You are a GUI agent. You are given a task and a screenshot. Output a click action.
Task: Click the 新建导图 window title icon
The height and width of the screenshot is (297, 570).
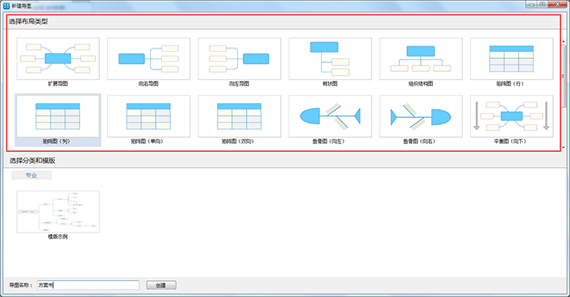pyautogui.click(x=6, y=6)
